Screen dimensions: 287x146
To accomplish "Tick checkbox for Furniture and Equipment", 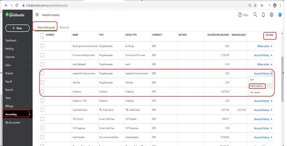I will (x=42, y=55).
